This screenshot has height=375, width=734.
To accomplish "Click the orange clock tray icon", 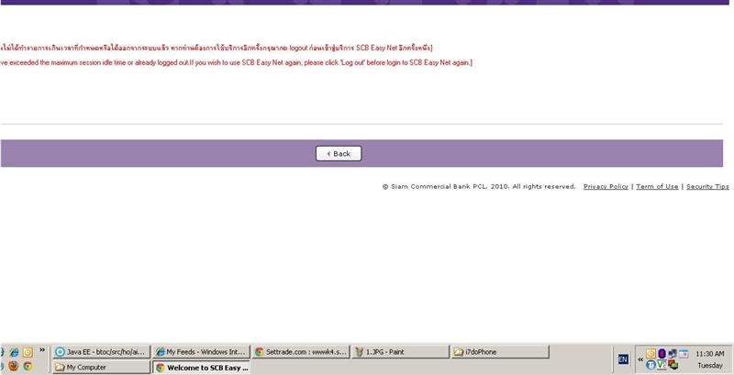I will pos(651,354).
